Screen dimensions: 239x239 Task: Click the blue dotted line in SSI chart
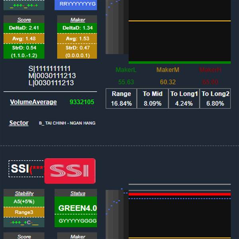(180, 199)
